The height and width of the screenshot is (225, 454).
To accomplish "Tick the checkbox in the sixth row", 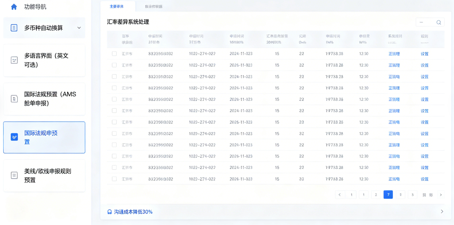I will pos(114,111).
